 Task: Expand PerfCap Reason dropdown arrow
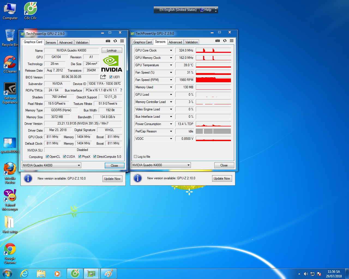(171, 131)
